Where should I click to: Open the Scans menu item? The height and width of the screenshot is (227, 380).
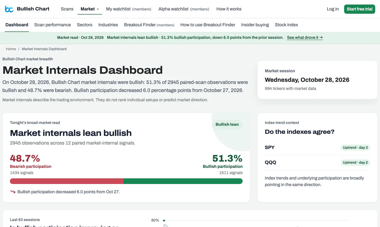[67, 9]
